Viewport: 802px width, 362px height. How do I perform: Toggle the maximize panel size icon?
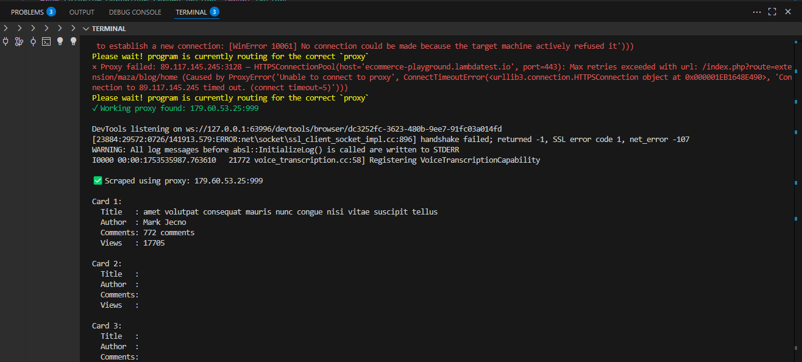772,11
